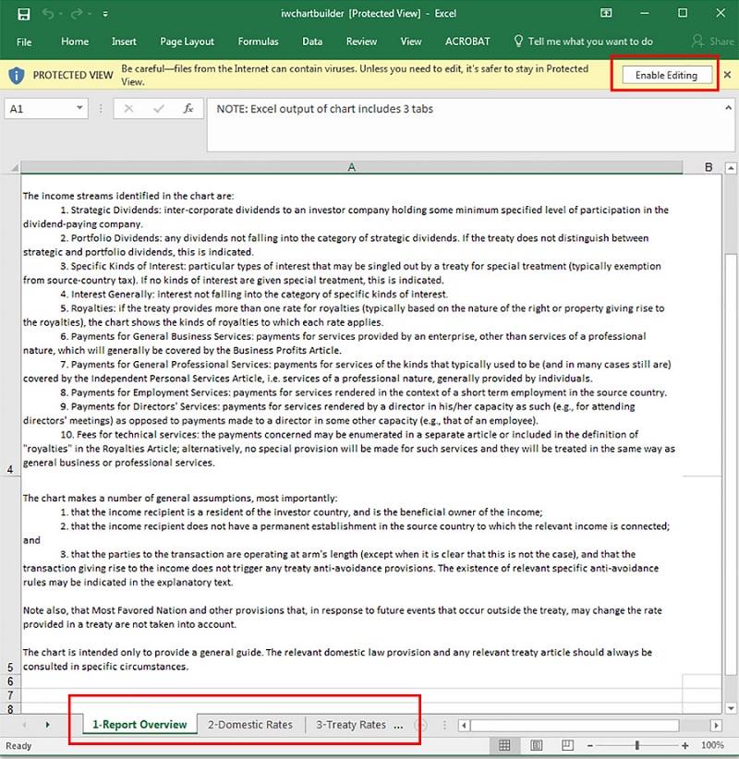739x759 pixels.
Task: Open Ribbon Display Options icon
Action: click(606, 14)
